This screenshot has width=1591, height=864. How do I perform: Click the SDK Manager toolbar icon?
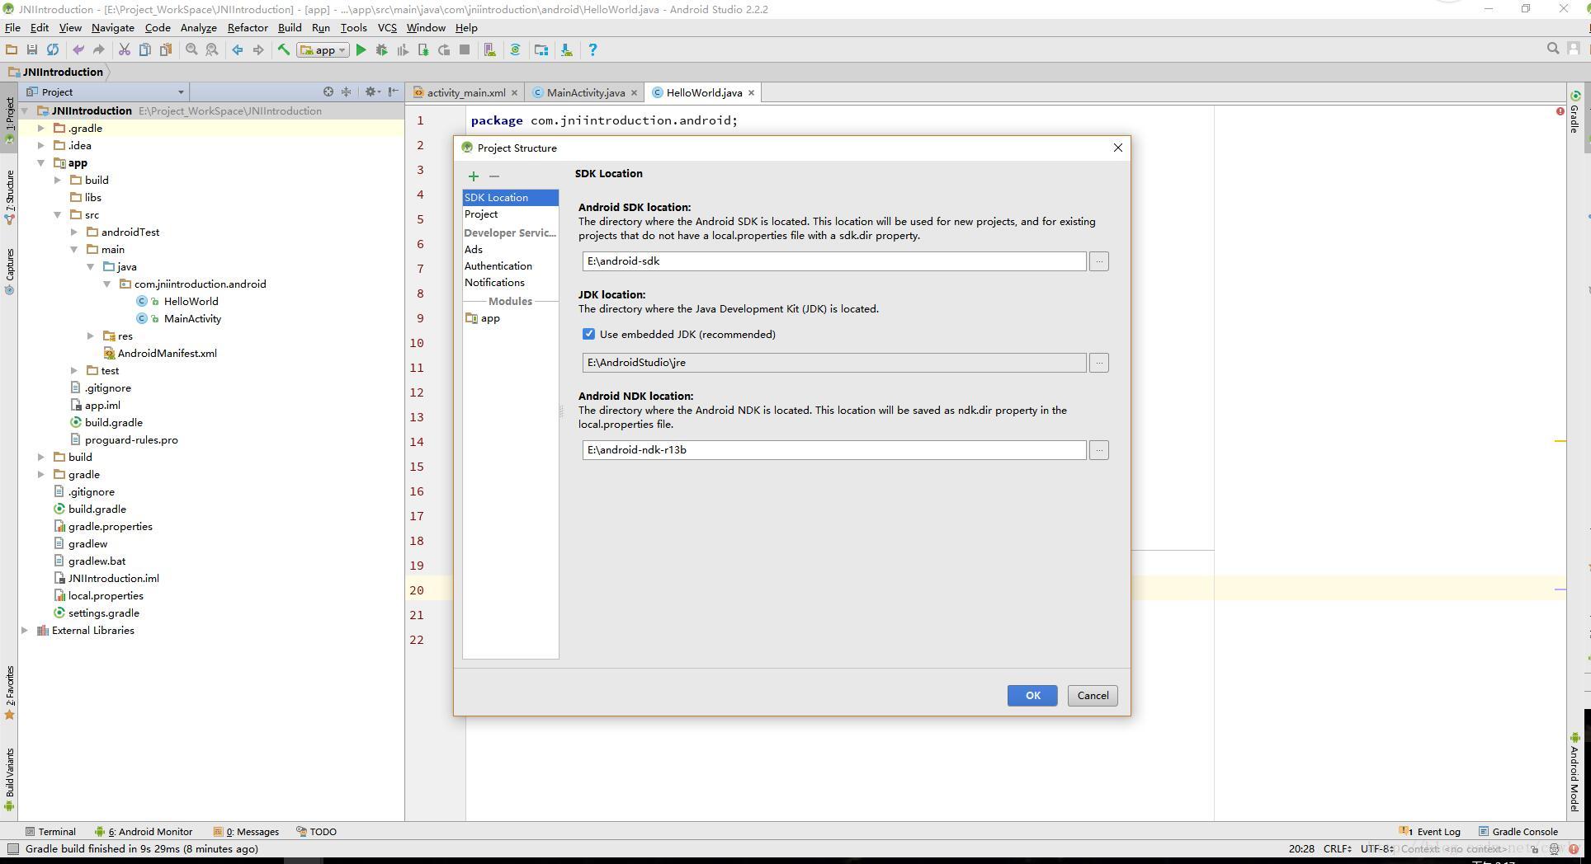click(x=567, y=50)
